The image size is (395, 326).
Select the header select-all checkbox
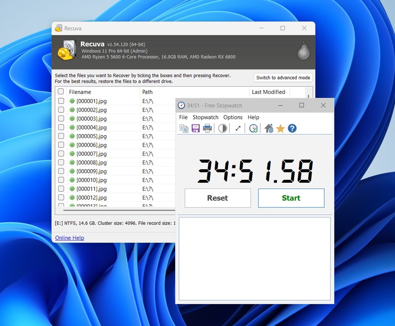click(x=60, y=92)
